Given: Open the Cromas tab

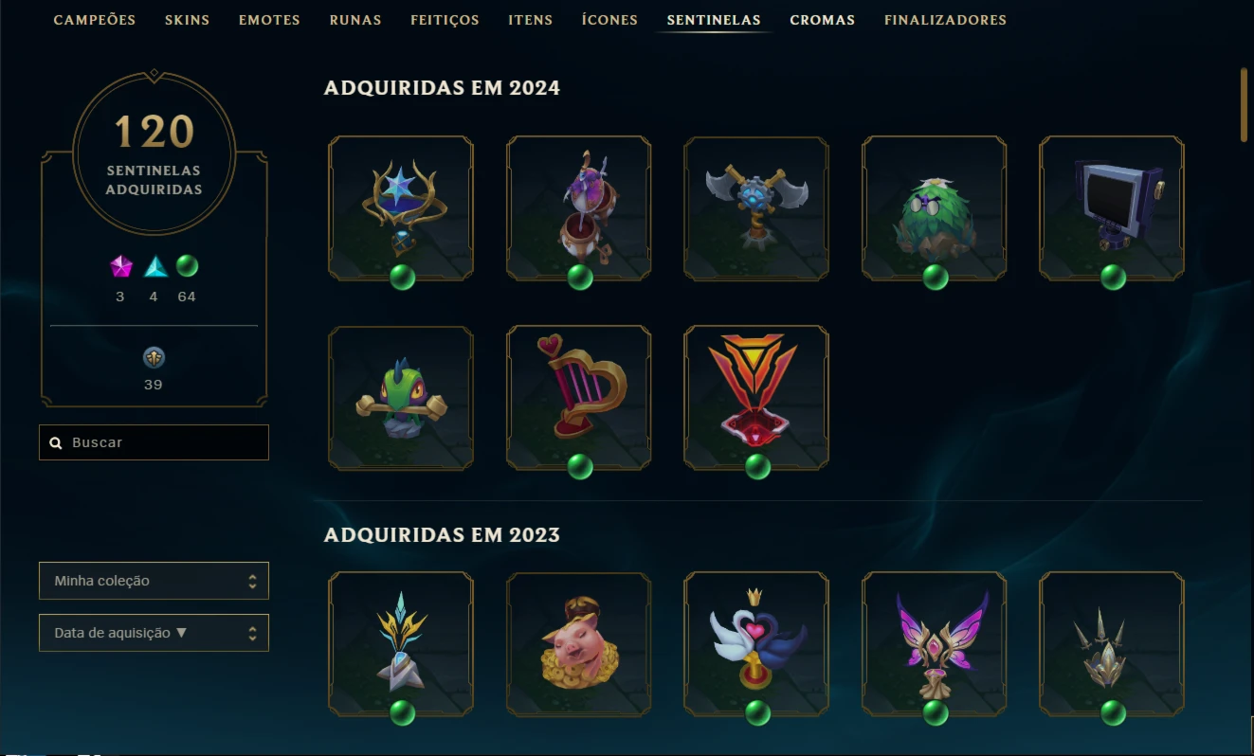Looking at the screenshot, I should [x=822, y=20].
